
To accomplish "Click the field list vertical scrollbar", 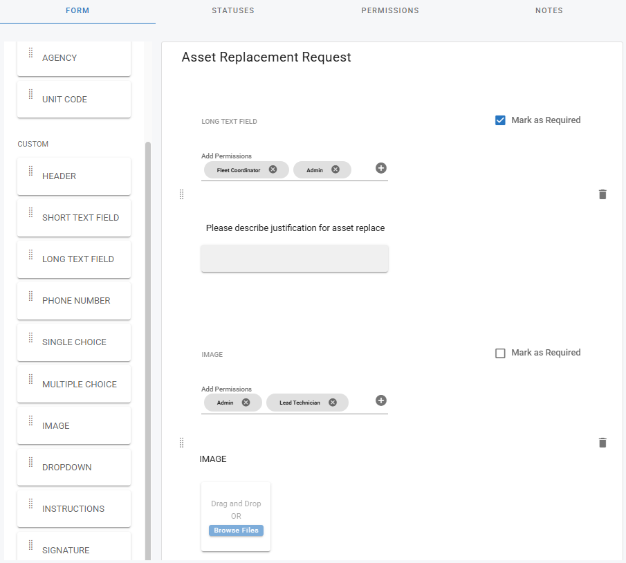I will click(148, 346).
